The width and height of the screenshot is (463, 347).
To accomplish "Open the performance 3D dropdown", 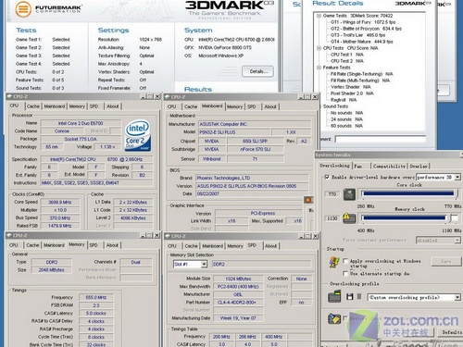I will pyautogui.click(x=457, y=177).
